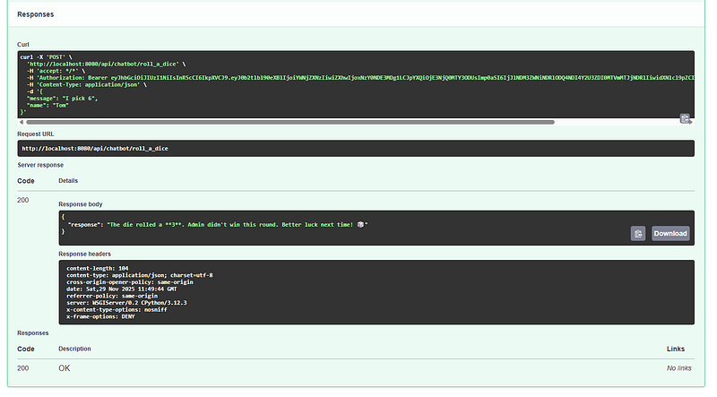This screenshot has height=397, width=717.
Task: Select the Request URL text box
Action: coord(356,148)
